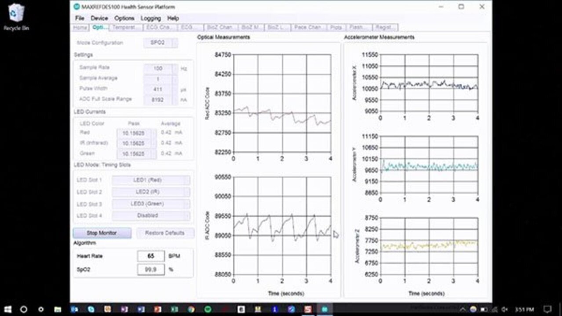
Task: Select the Recycle Bin desktop icon
Action: [x=16, y=18]
